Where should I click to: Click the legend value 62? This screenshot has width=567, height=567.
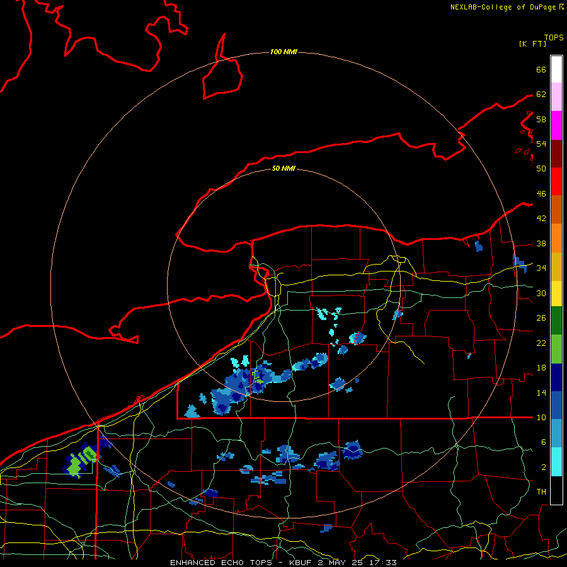click(541, 94)
